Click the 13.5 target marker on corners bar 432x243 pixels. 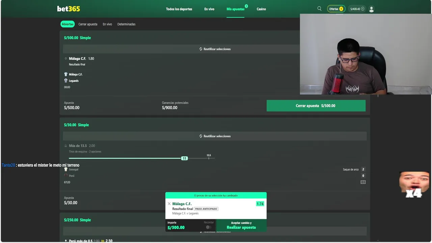[209, 157]
